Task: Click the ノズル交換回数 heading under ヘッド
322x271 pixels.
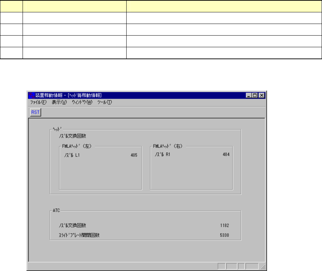Action: click(x=73, y=136)
